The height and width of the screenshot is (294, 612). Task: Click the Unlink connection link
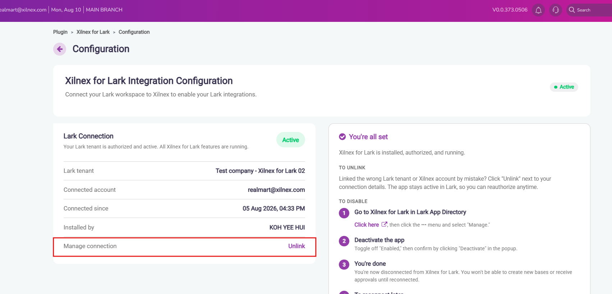coord(296,246)
